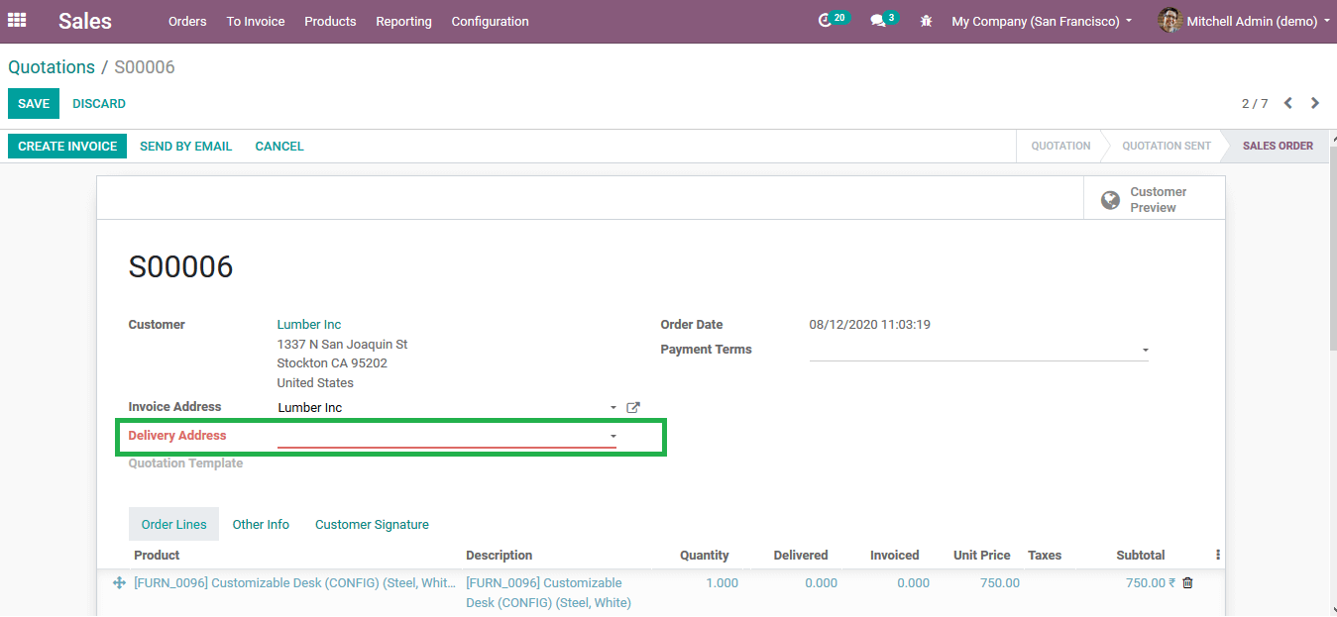Viewport: 1337px width, 617px height.
Task: Click the Order Date value 08/12/2020 11:03:19
Action: point(870,325)
